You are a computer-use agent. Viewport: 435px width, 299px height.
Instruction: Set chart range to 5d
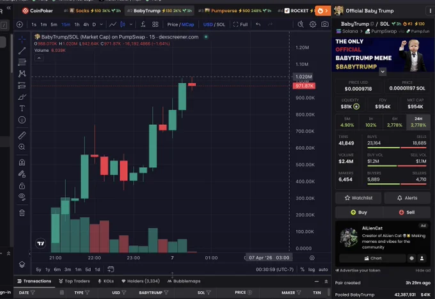click(x=88, y=270)
